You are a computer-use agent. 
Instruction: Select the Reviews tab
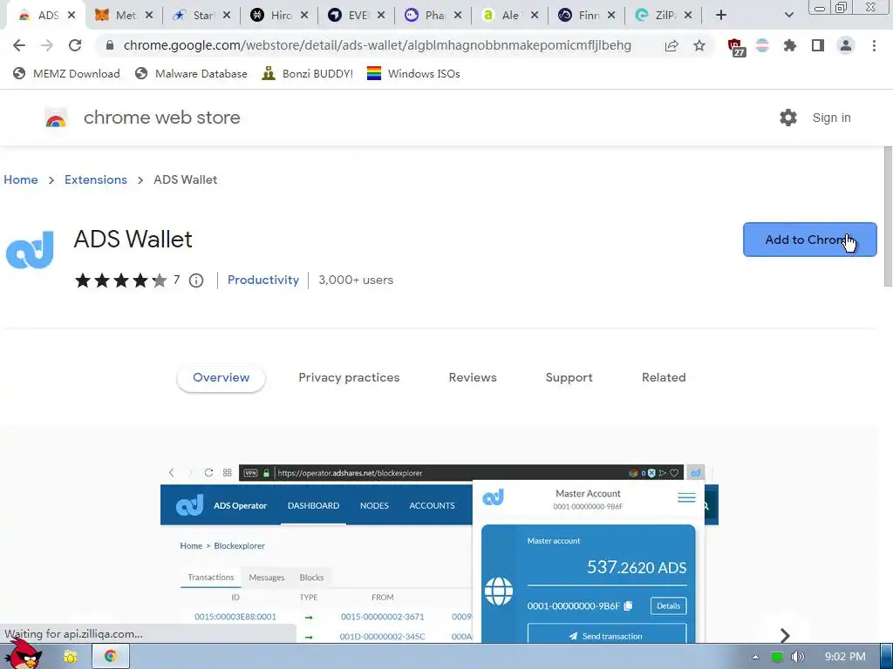pyautogui.click(x=473, y=378)
